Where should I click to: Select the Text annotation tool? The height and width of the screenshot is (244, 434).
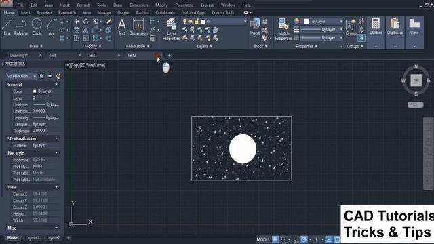tap(121, 27)
